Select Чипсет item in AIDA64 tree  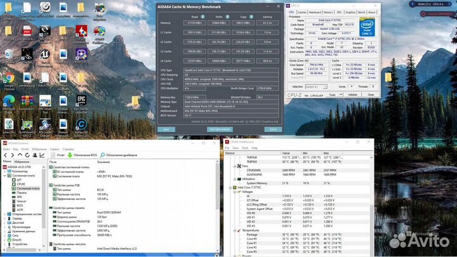(22, 201)
